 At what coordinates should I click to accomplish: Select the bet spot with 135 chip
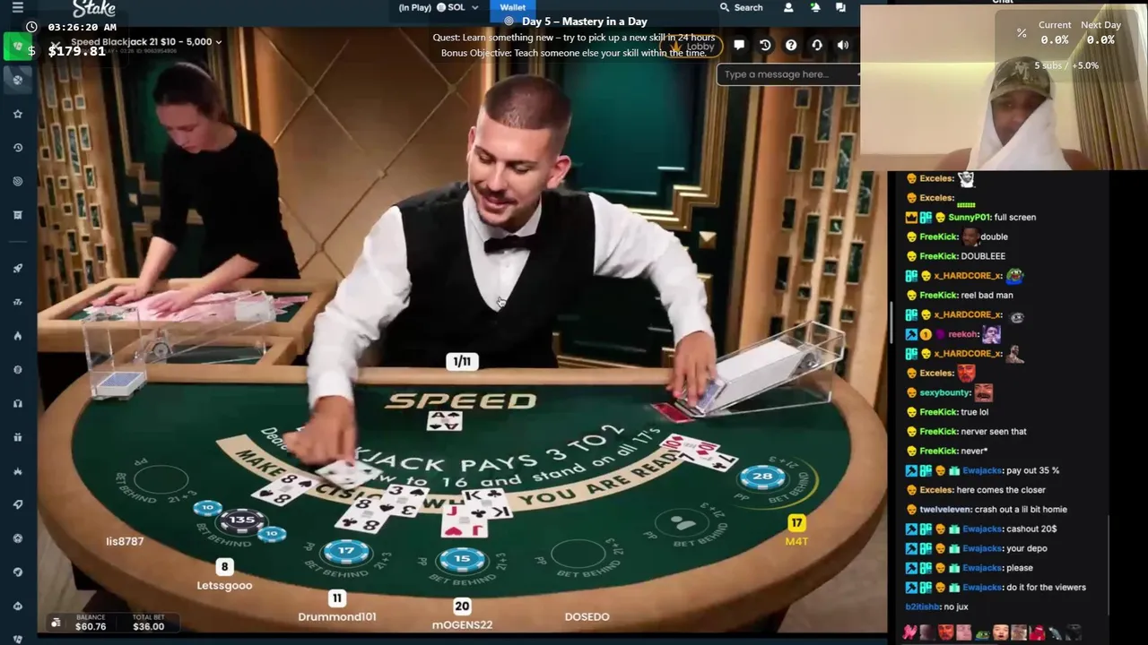241,520
